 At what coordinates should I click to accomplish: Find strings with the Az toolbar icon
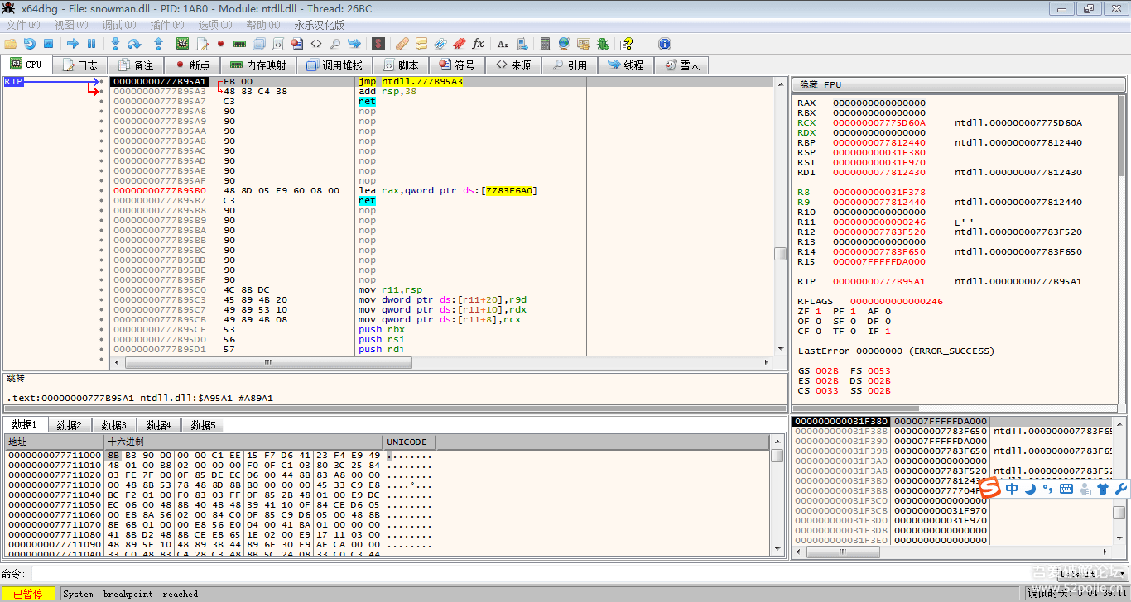click(x=503, y=44)
